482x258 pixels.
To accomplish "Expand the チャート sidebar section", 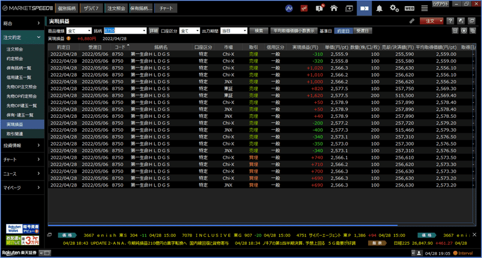I will (22, 159).
